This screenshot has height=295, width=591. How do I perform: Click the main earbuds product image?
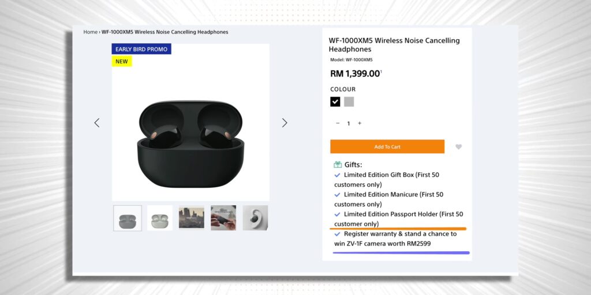pos(190,144)
